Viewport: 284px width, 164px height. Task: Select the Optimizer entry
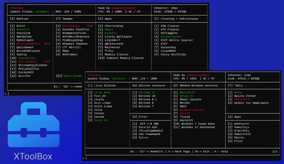coord(21,37)
